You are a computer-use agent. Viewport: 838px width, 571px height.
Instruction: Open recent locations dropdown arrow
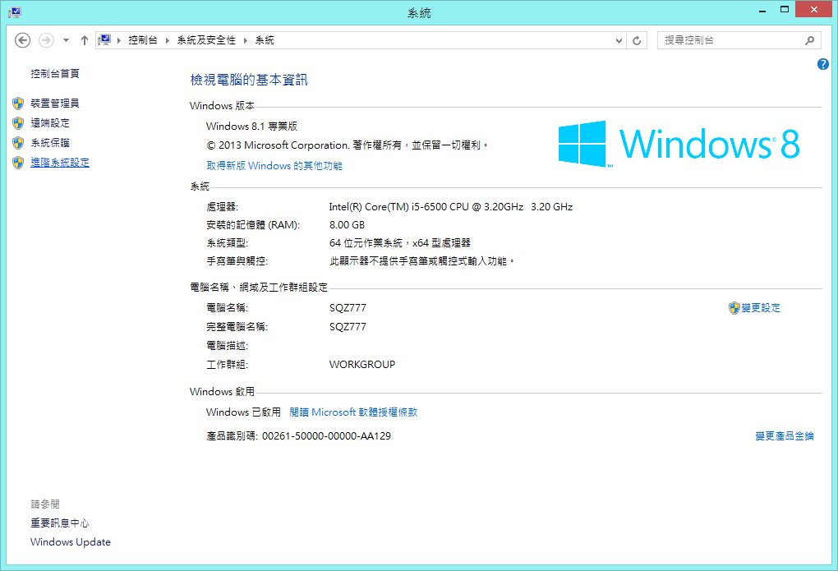66,40
